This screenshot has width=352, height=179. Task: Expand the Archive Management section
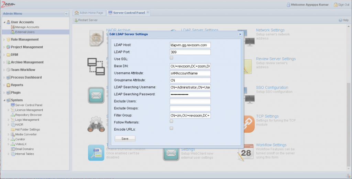[x=4, y=62]
